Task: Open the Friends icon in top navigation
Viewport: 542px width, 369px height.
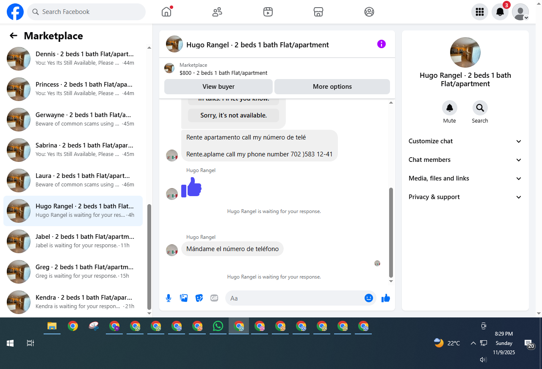Action: (x=217, y=12)
